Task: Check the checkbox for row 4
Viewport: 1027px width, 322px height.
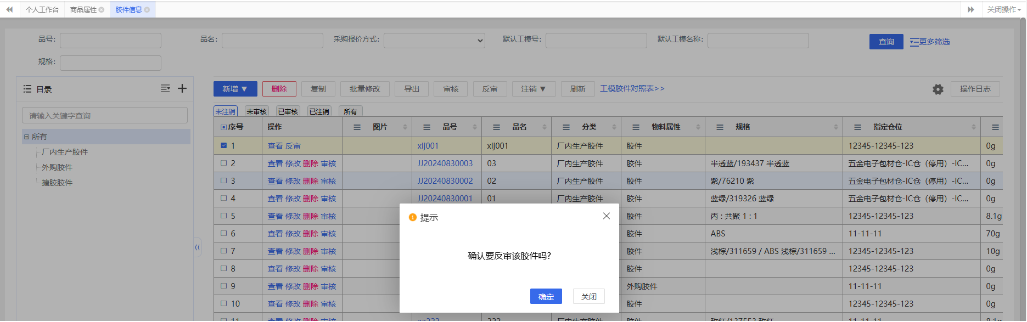Action: [x=223, y=198]
